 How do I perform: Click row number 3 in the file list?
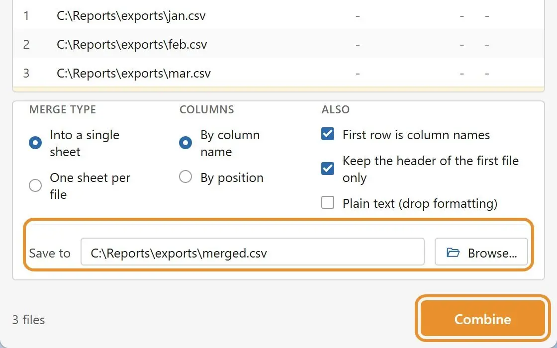[x=26, y=74]
